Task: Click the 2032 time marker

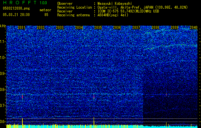Action: [x=41, y=28]
